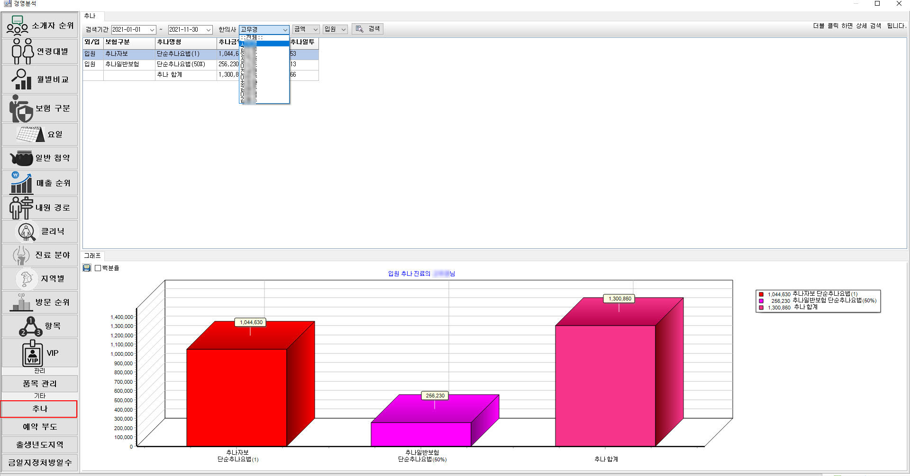Open the 일반 첩약 pot icon
This screenshot has height=476, width=910.
pyautogui.click(x=21, y=158)
